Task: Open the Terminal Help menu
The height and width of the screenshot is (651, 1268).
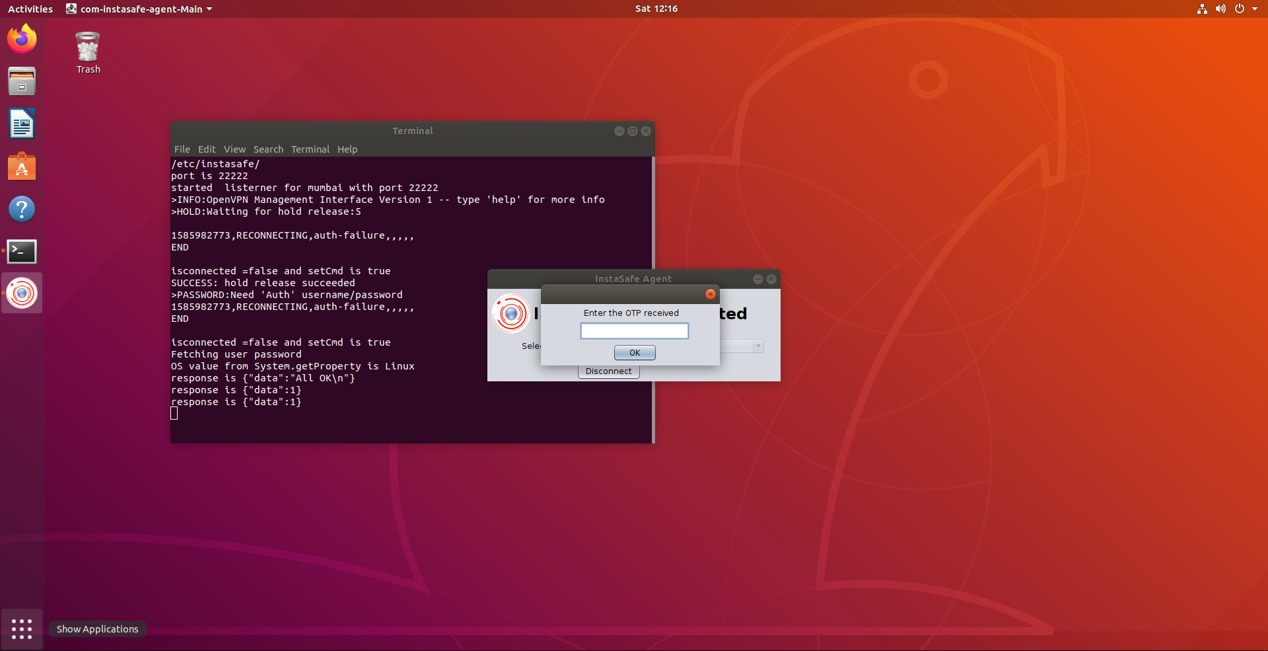Action: [347, 149]
